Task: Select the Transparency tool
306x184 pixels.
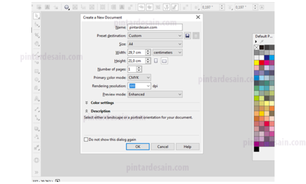Action: (37, 137)
